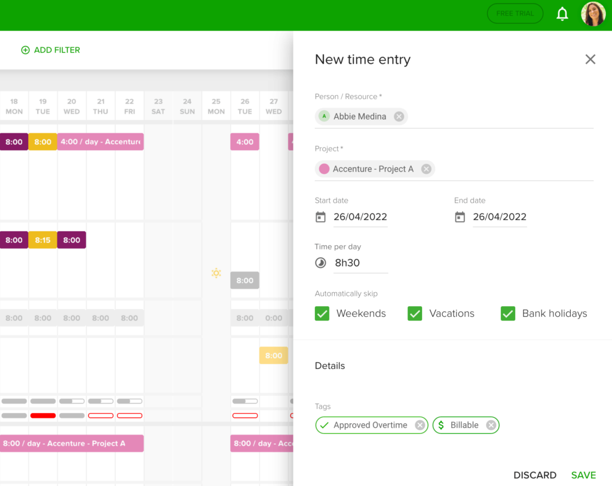Viewport: 612px width, 486px height.
Task: Remove the Approved Overtime tag
Action: [x=420, y=425]
